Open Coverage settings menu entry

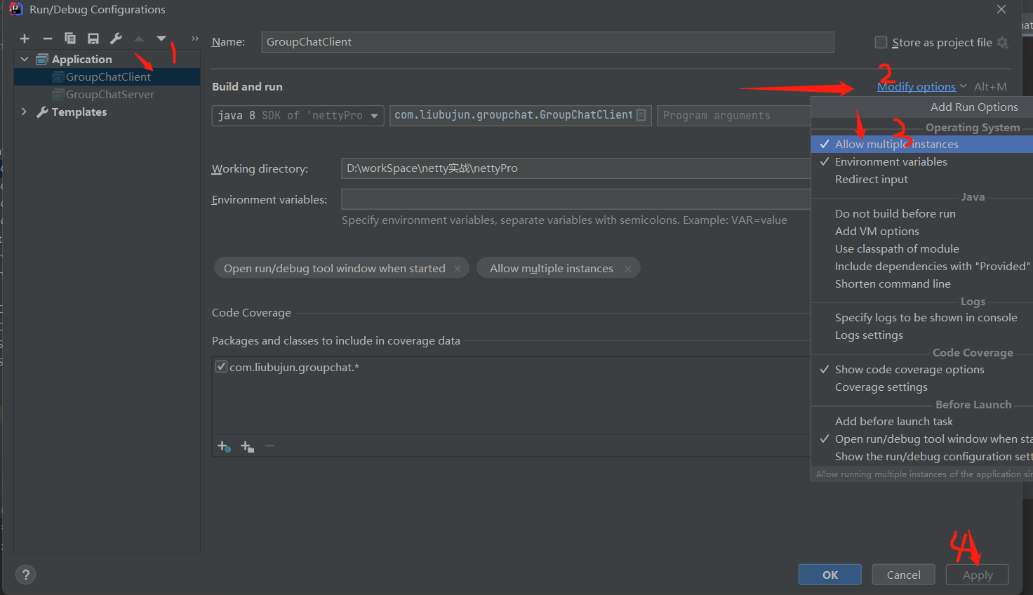point(922,387)
